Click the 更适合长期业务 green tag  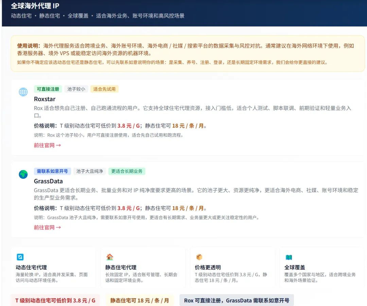point(127,171)
